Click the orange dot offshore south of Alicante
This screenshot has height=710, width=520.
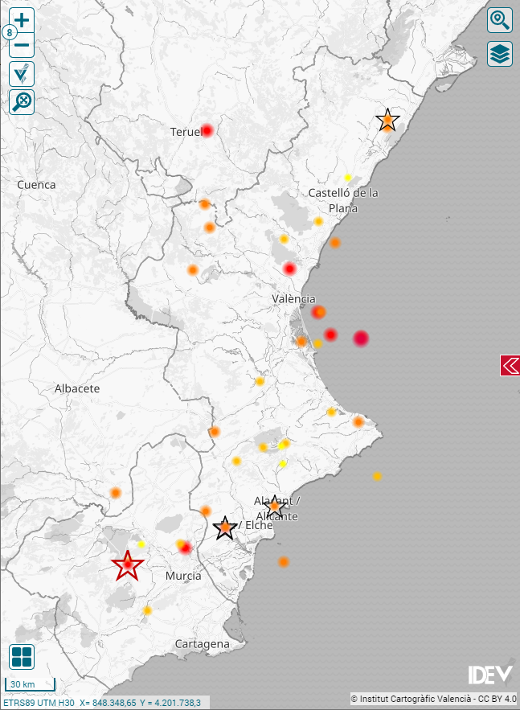pyautogui.click(x=283, y=562)
